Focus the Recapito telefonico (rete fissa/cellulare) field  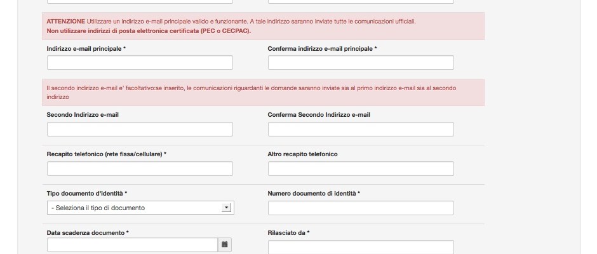coord(140,169)
